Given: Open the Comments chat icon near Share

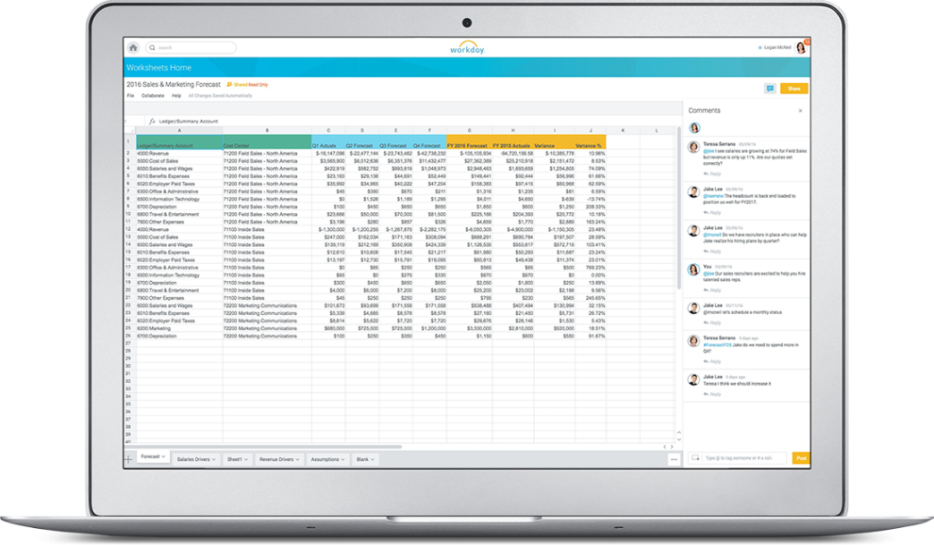Looking at the screenshot, I should (772, 86).
